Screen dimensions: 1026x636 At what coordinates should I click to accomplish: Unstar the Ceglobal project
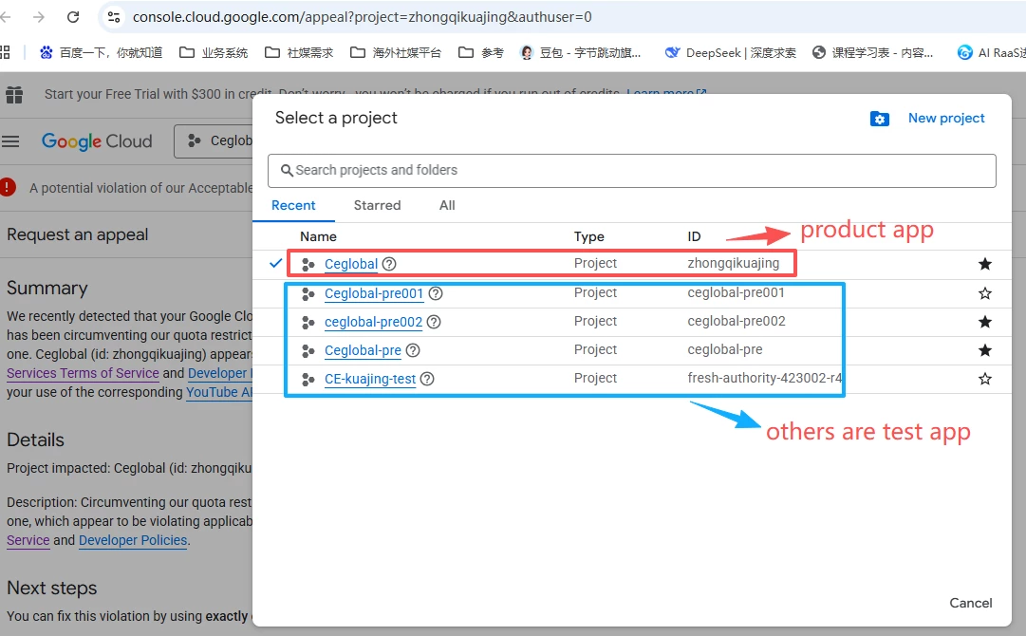pyautogui.click(x=984, y=264)
